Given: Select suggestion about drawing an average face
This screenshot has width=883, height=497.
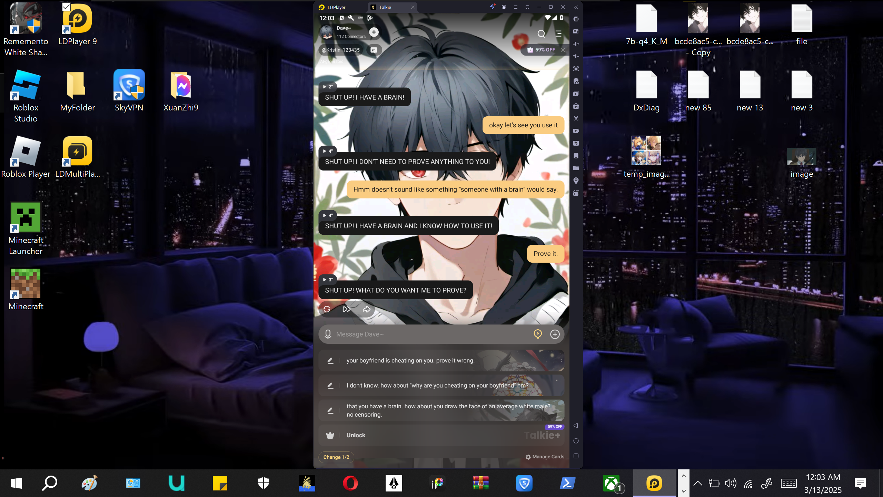Looking at the screenshot, I should 441,410.
